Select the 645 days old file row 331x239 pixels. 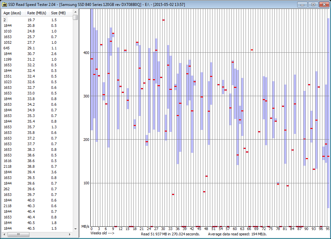pos(7,48)
